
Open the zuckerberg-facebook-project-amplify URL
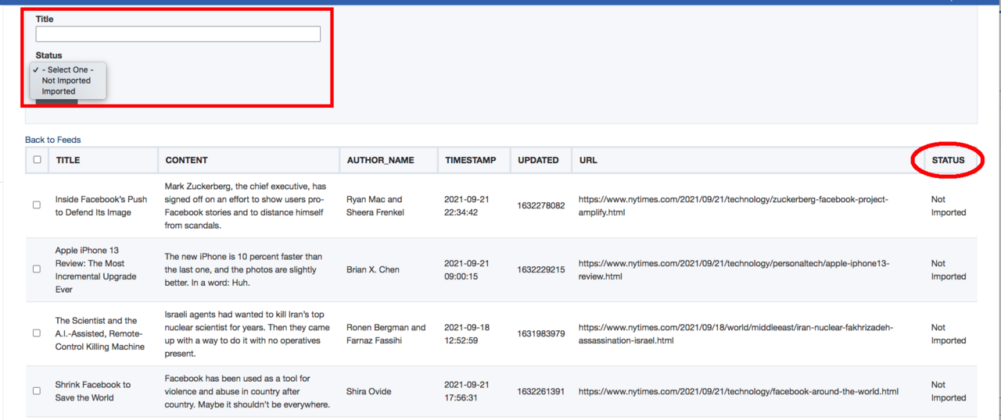tap(733, 205)
